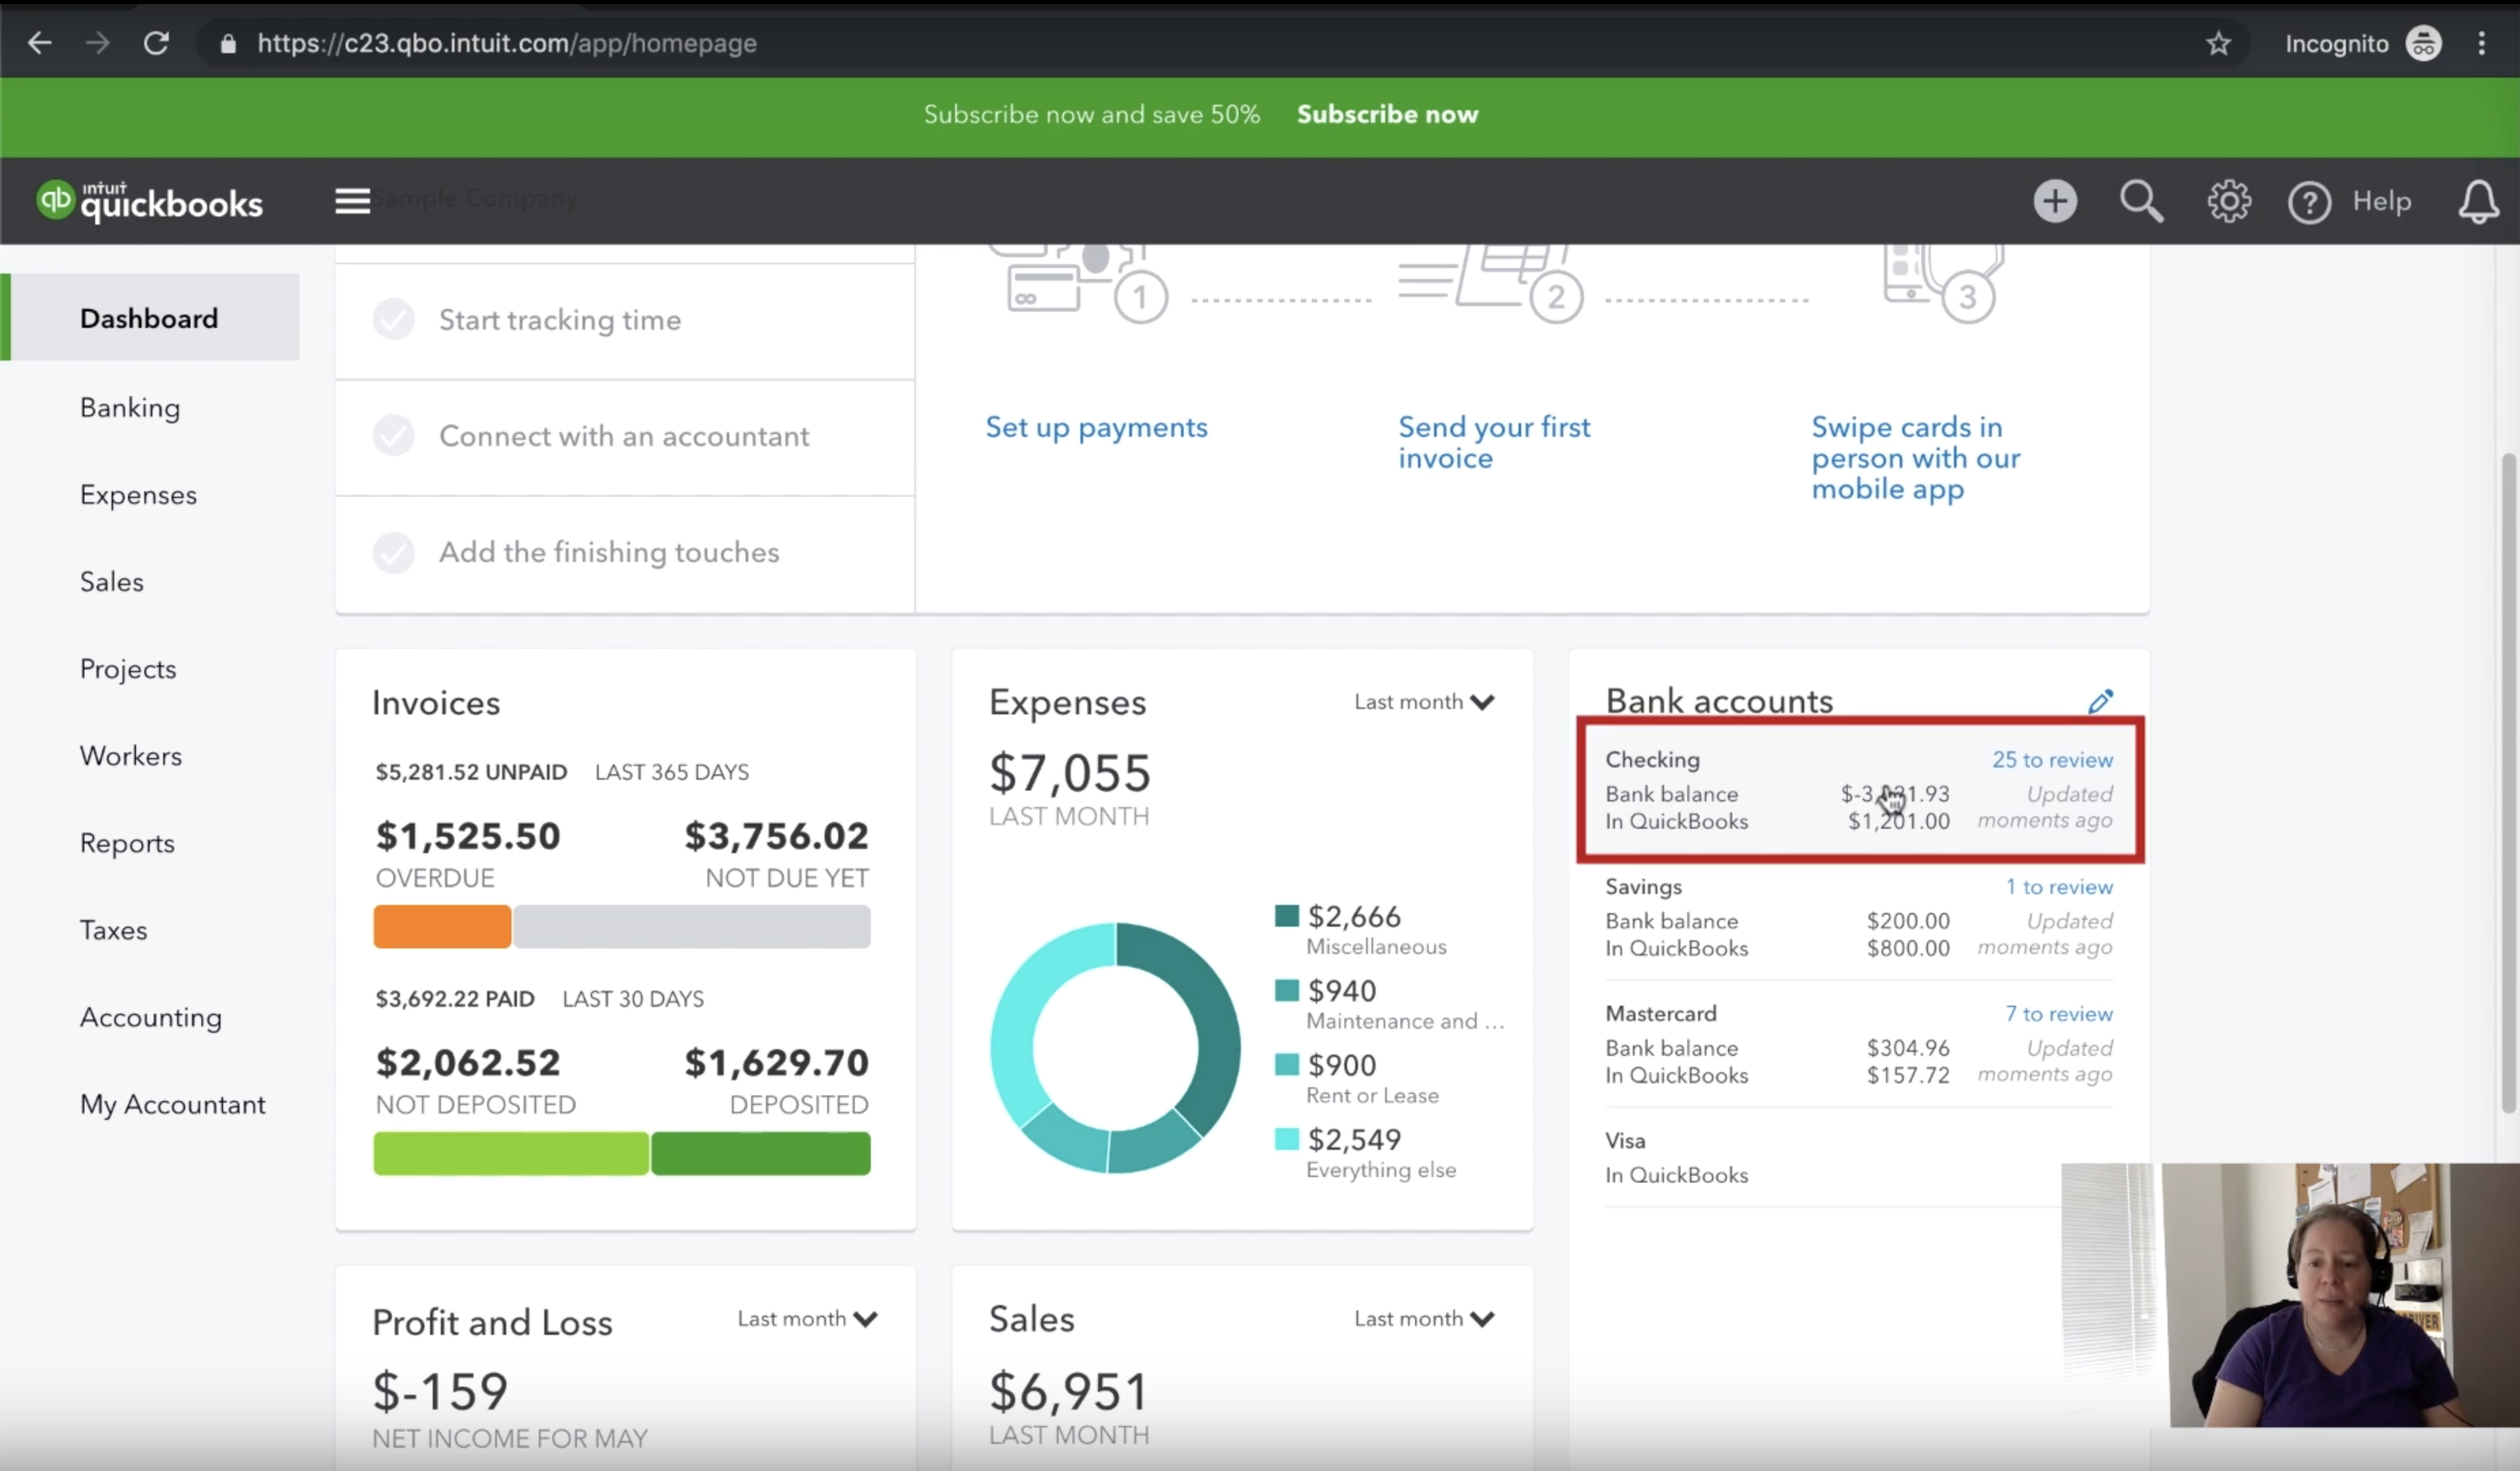2520x1471 pixels.
Task: Open the Sales Last month dropdown
Action: pos(1424,1319)
